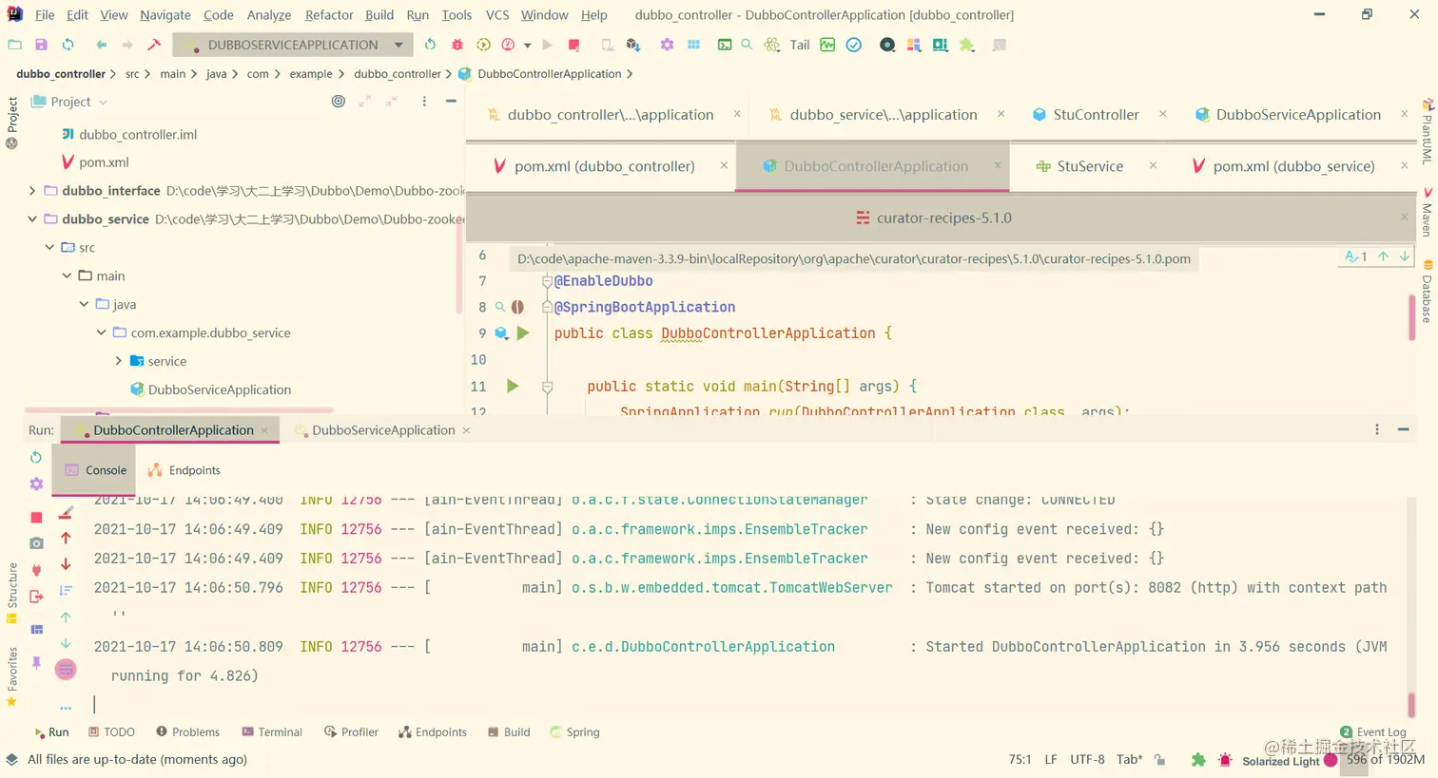Hide the Project panel with minimize icon
This screenshot has width=1438, height=778.
(451, 101)
